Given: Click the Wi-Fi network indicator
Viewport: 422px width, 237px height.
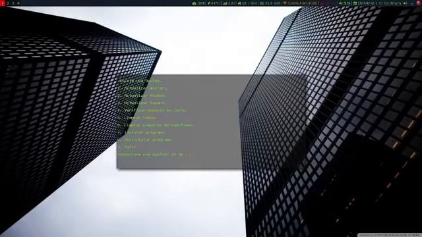Looking at the screenshot, I should [x=300, y=3].
